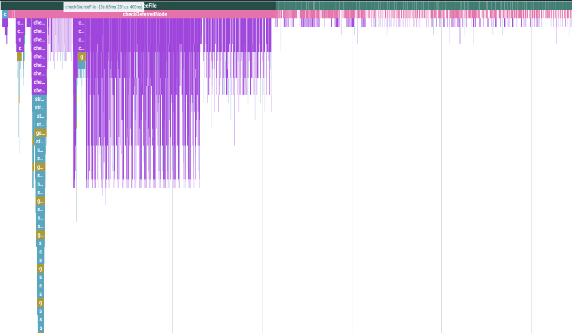Select bottom purple 'c' block in leftmost stack
This screenshot has height=333, width=572.
click(20, 48)
